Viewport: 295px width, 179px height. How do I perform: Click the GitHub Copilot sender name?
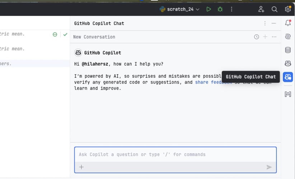click(103, 53)
